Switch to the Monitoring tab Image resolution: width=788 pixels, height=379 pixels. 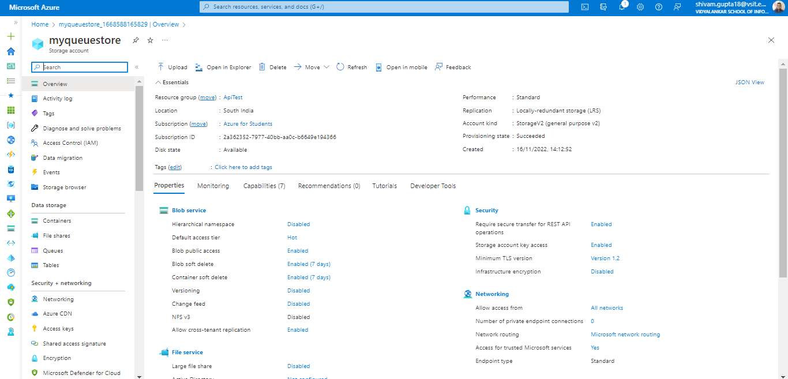pyautogui.click(x=213, y=186)
